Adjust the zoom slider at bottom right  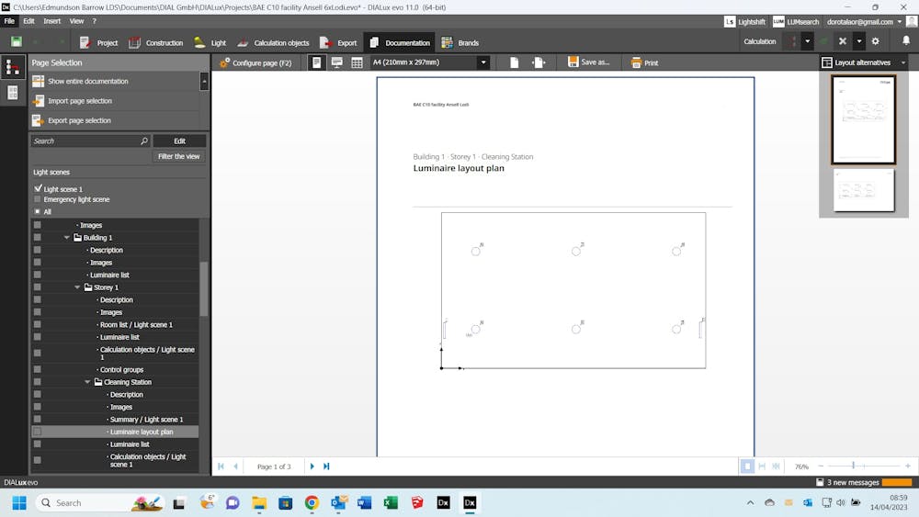(854, 466)
